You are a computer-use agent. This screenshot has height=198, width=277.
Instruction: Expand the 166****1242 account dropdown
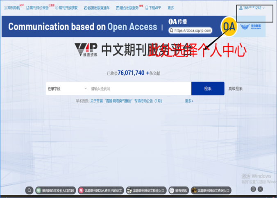(252, 8)
